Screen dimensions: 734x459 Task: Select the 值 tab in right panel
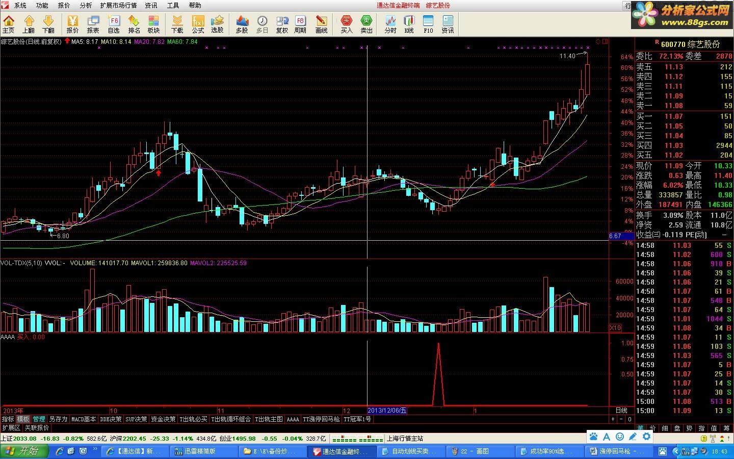coord(714,428)
